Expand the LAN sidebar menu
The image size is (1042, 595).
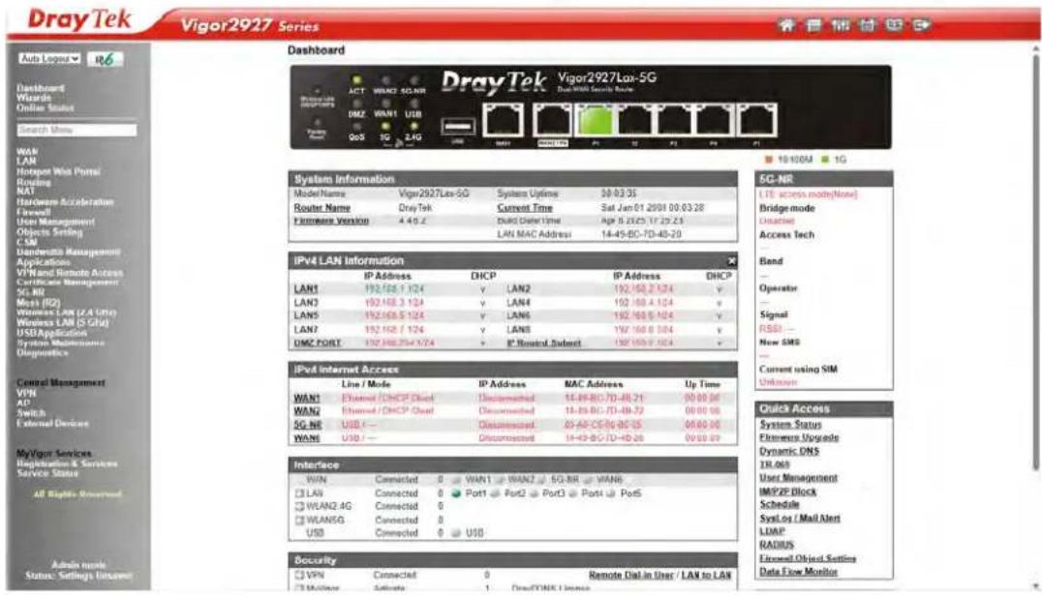pyautogui.click(x=26, y=161)
